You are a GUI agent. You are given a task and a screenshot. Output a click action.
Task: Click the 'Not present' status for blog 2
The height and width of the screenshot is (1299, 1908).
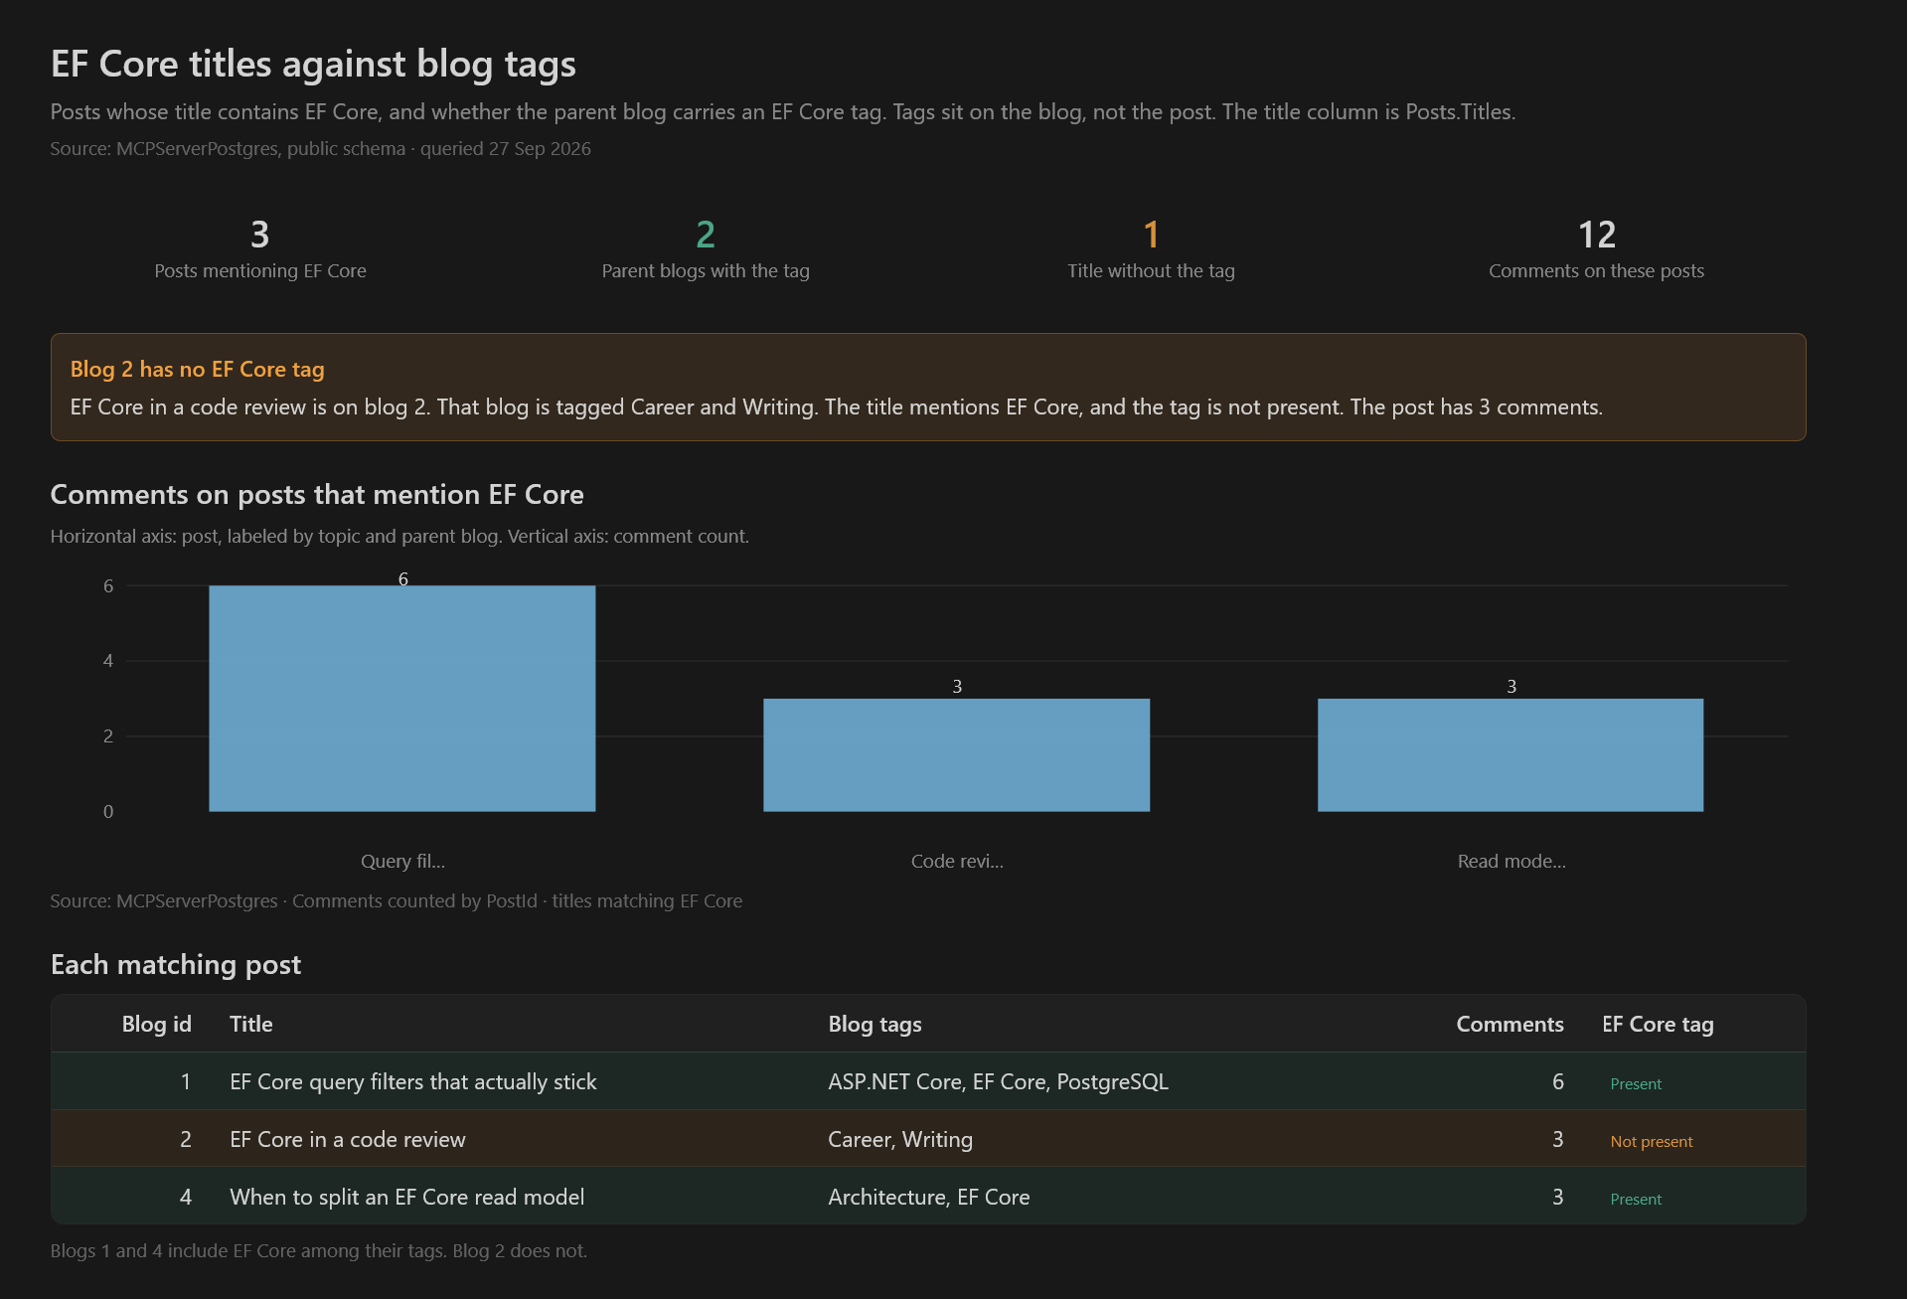point(1651,1141)
